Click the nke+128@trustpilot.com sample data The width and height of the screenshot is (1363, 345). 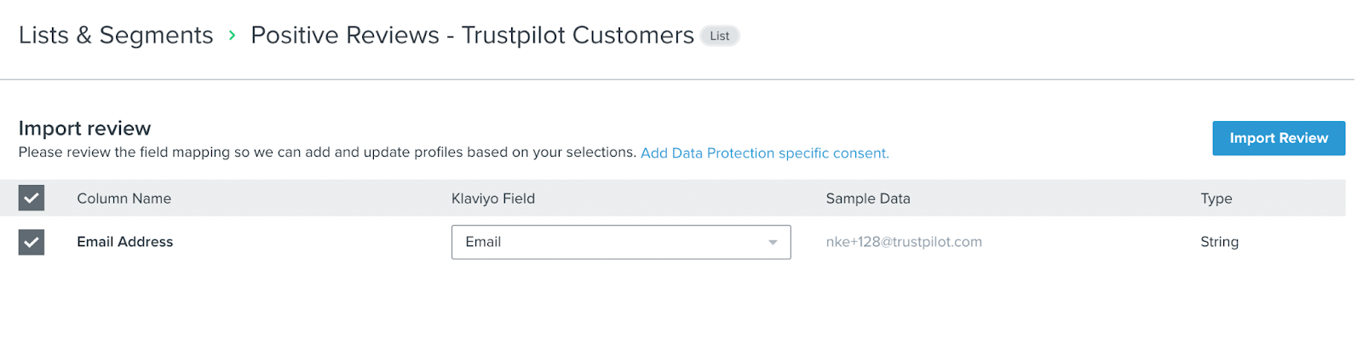[904, 242]
